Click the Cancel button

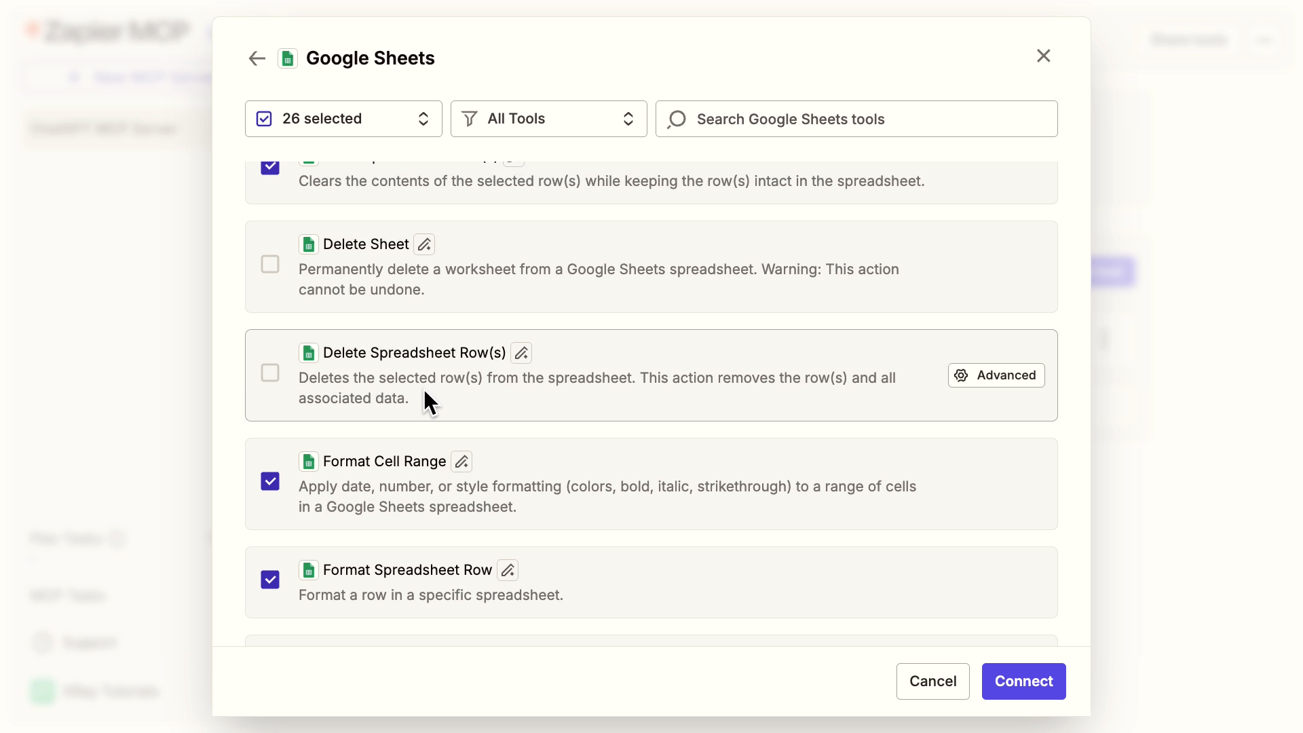[x=932, y=681]
